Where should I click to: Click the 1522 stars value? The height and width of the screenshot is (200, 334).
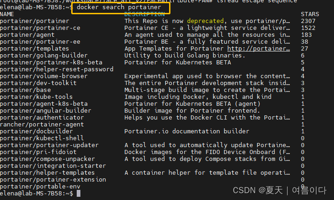point(308,28)
